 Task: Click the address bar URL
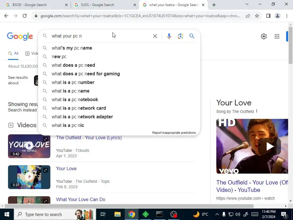[140, 16]
